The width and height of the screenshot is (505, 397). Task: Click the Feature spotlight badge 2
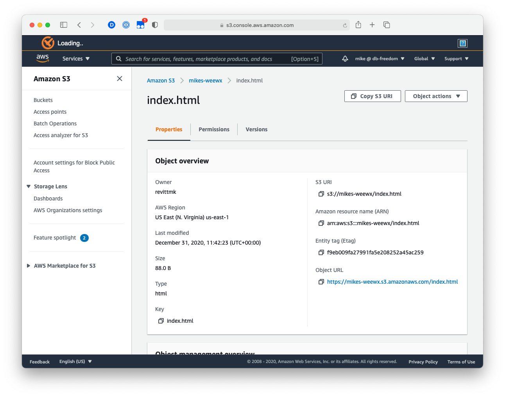pyautogui.click(x=84, y=238)
